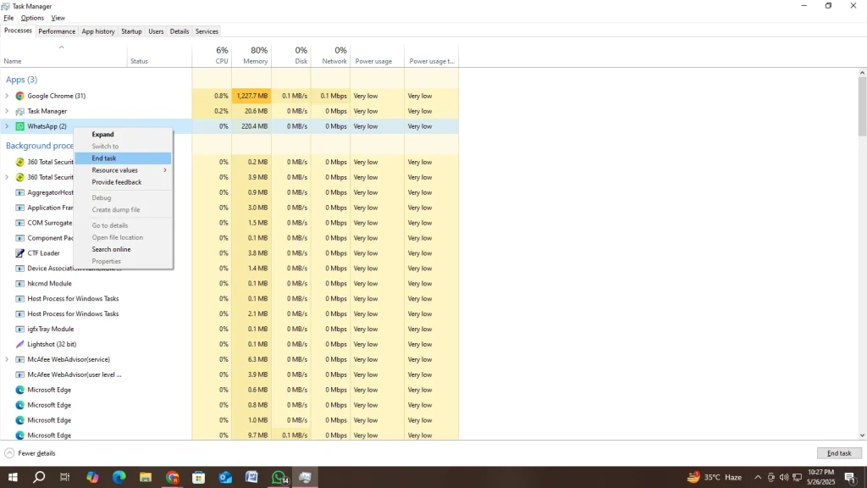867x488 pixels.
Task: Select Provide feedback in the context menu
Action: click(123, 182)
